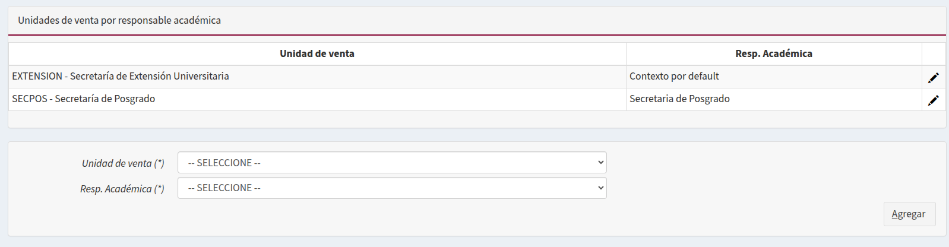
Task: Select the SECPOS - Secretaría de Posgrado cell
Action: 84,99
